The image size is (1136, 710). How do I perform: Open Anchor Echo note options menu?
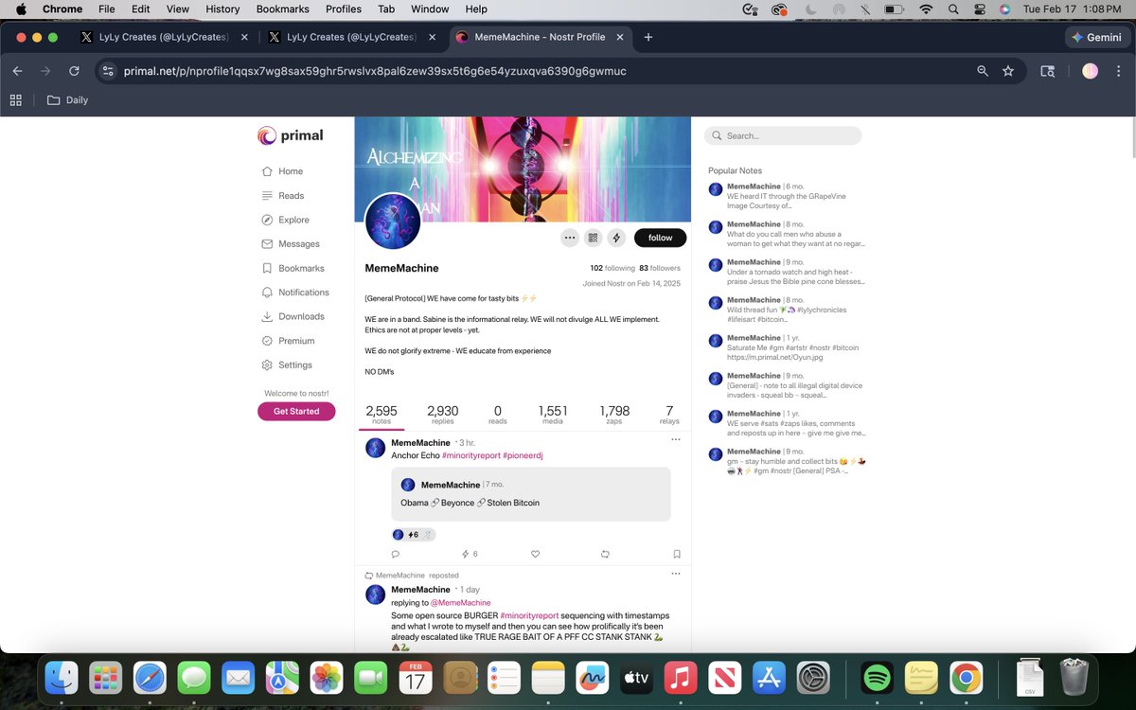pos(676,439)
